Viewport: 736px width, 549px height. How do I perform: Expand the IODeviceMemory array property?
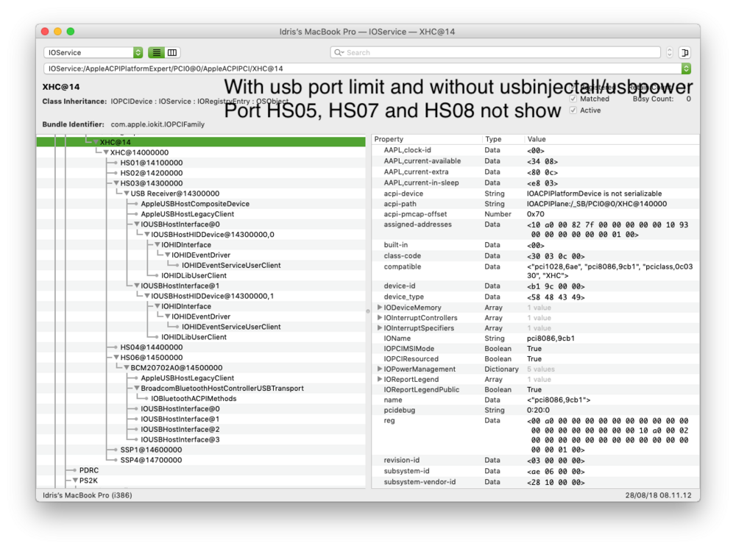pos(380,308)
